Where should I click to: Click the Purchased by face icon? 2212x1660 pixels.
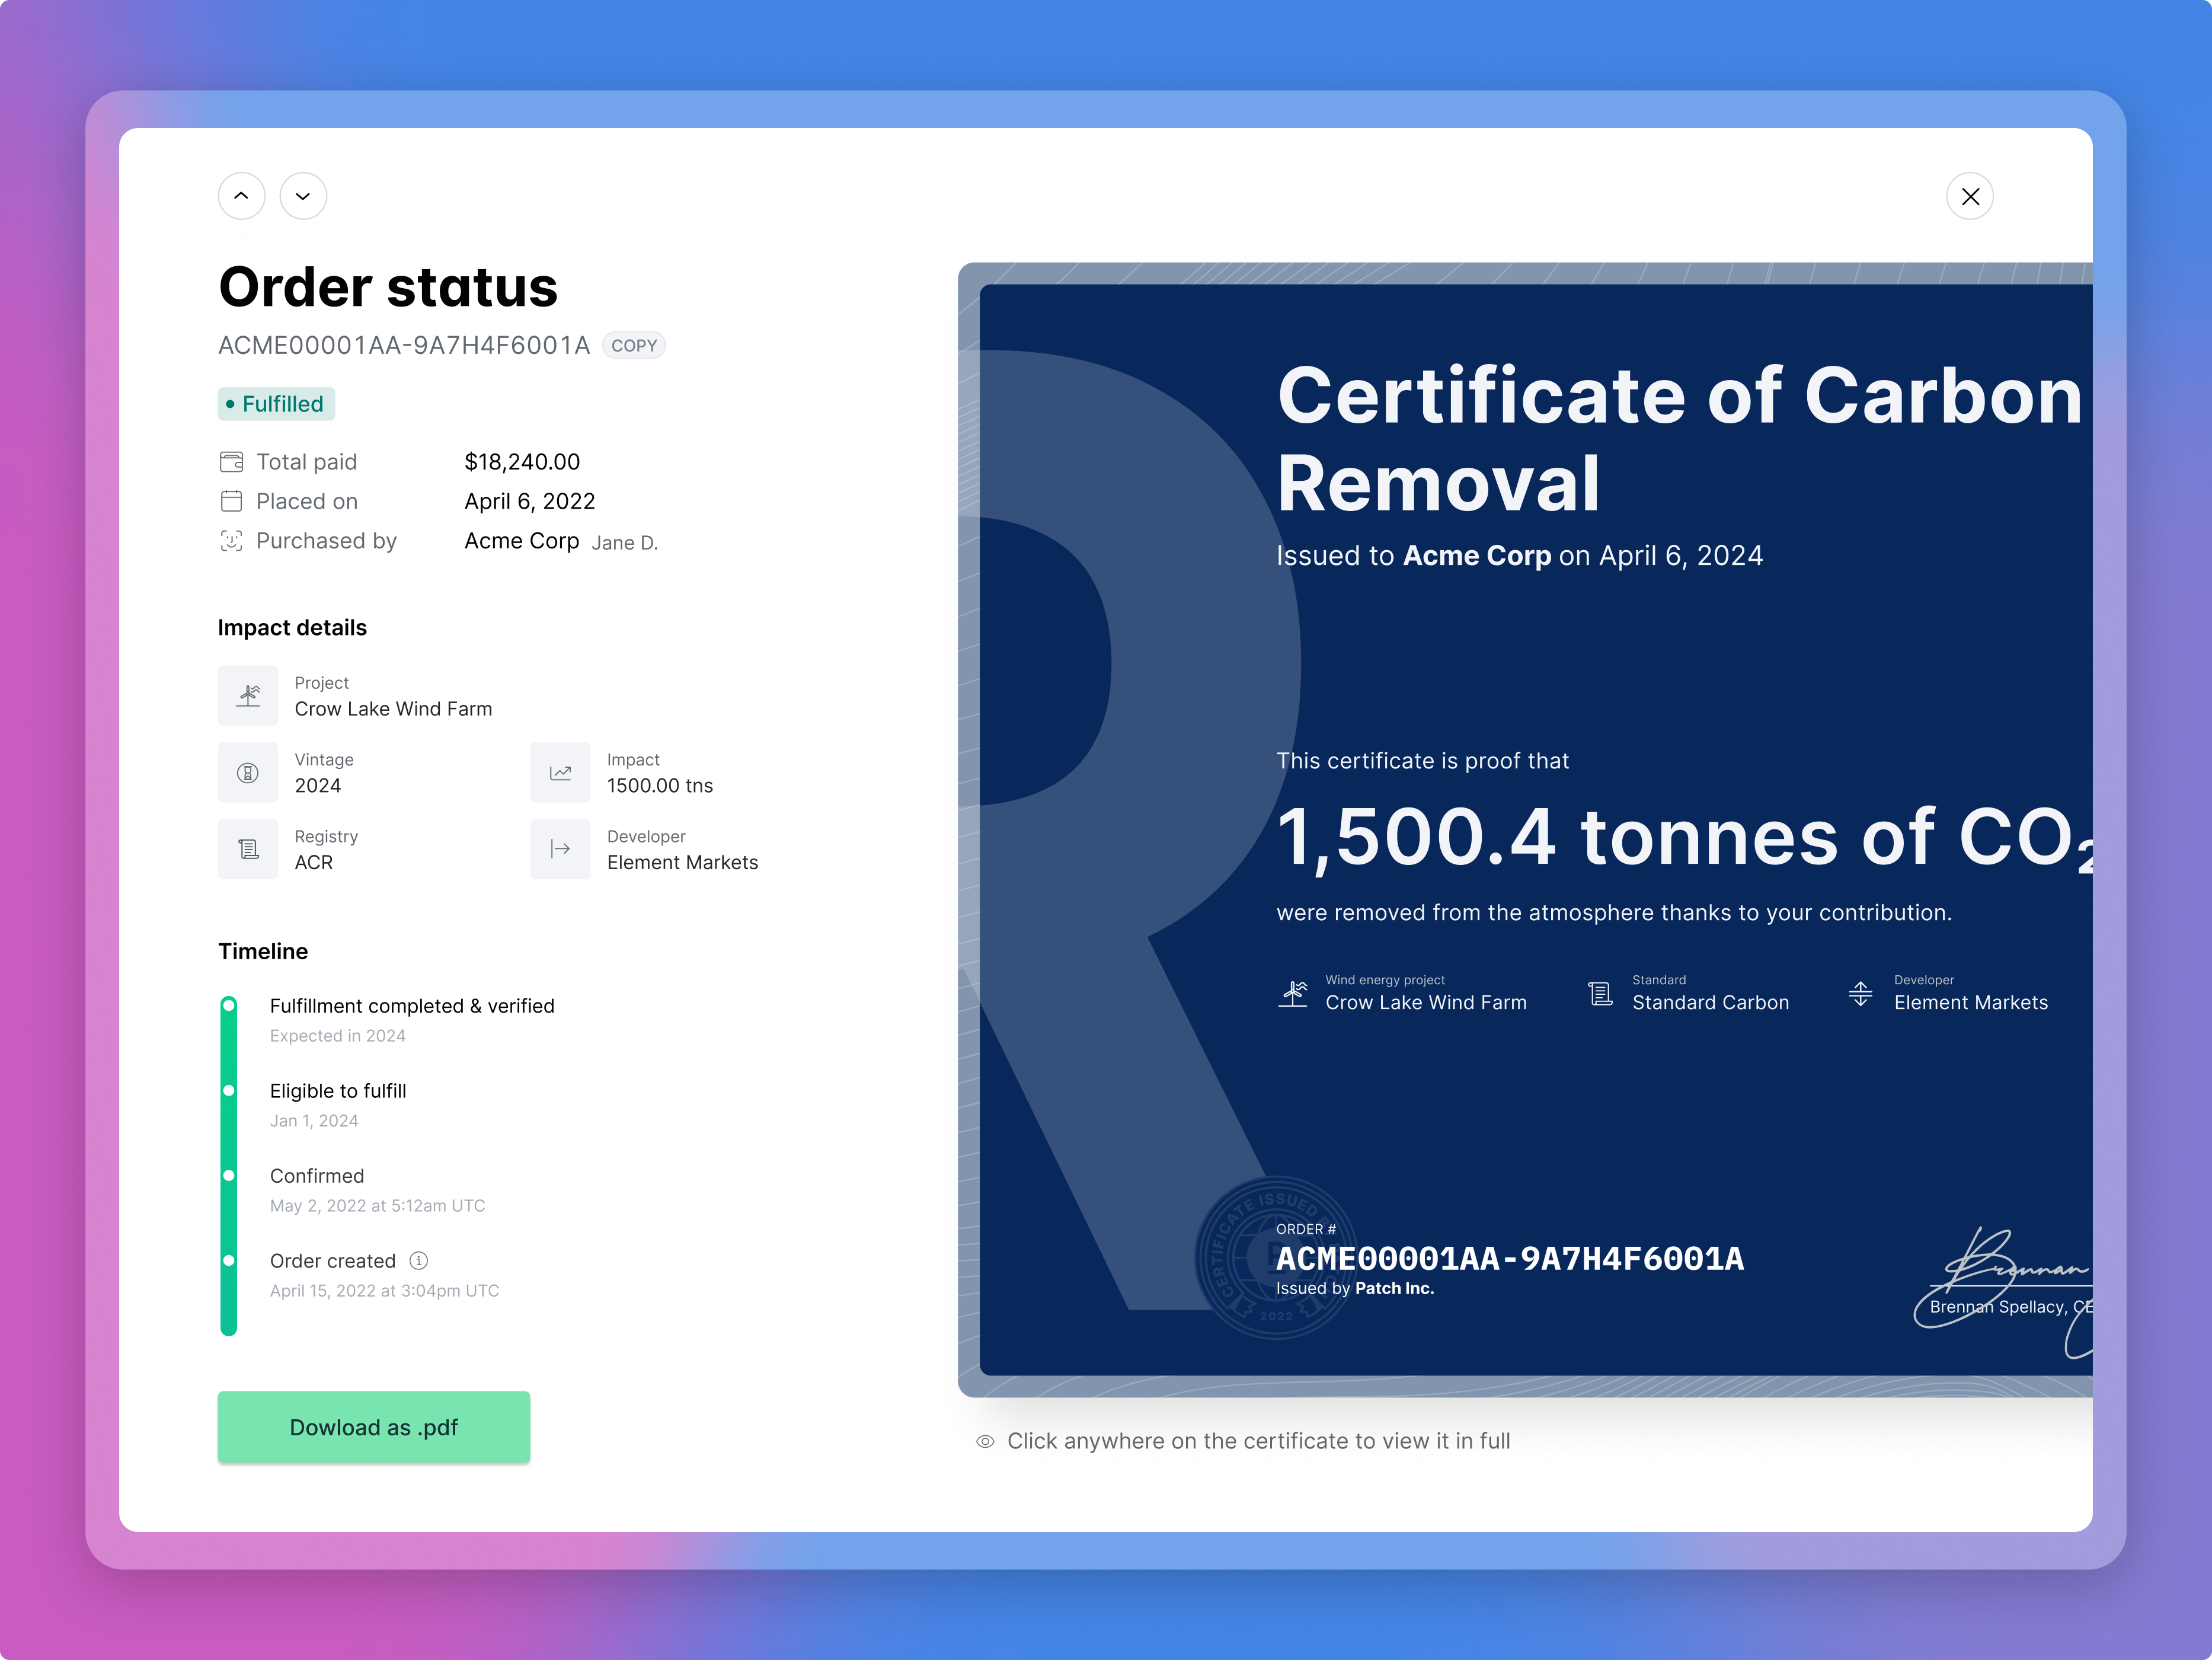[x=231, y=541]
